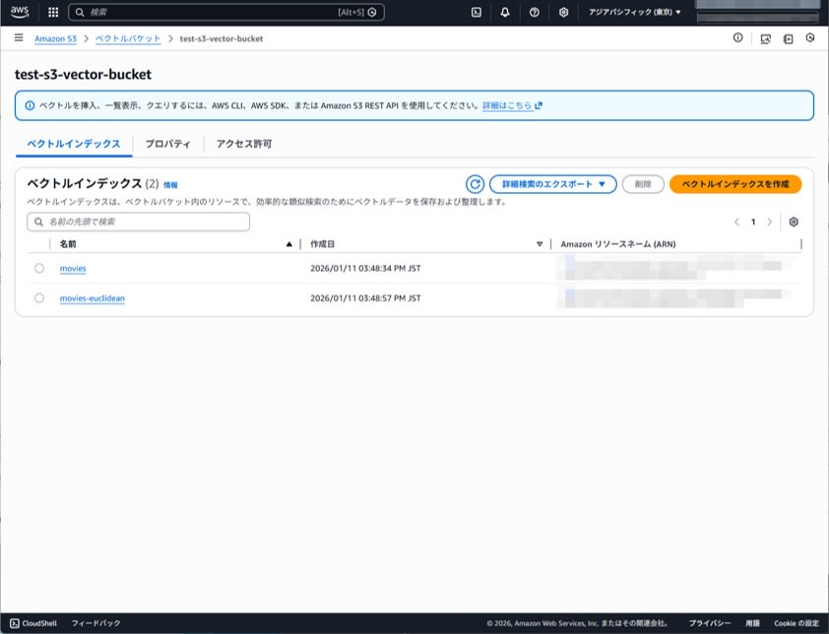
Task: Refresh the vector index list
Action: coord(475,184)
